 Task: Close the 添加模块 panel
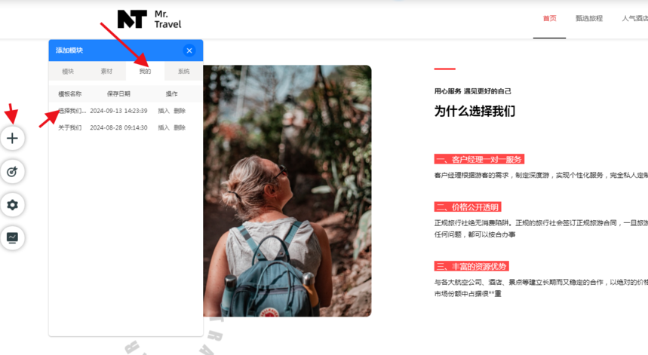pyautogui.click(x=189, y=50)
